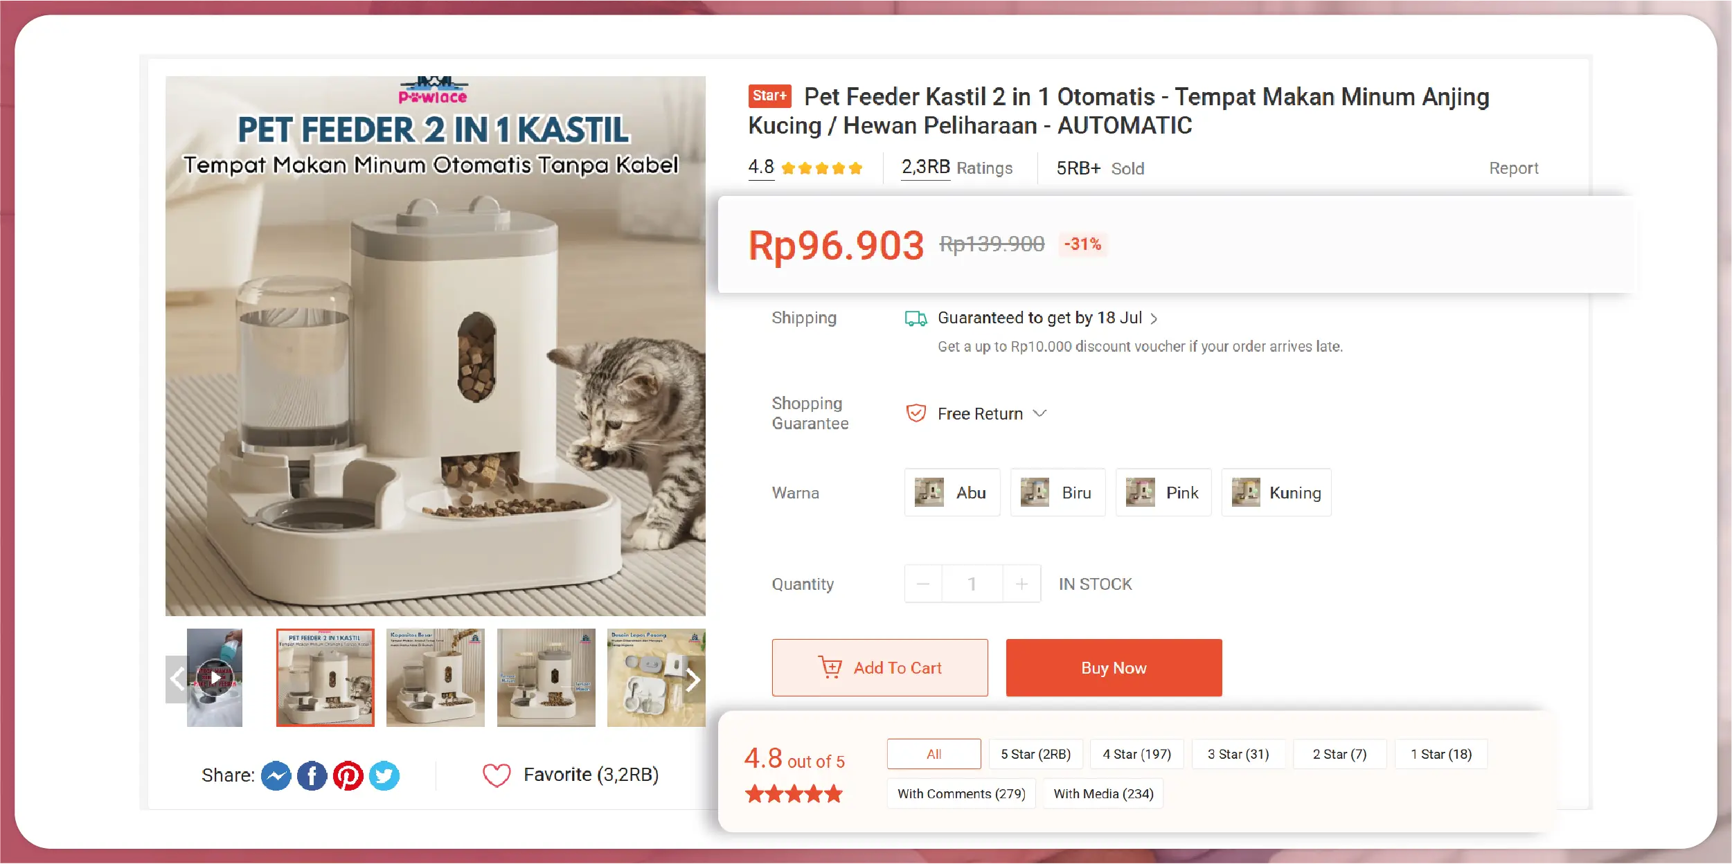Show previous product thumbnails with left arrow
The height and width of the screenshot is (864, 1732).
point(177,678)
